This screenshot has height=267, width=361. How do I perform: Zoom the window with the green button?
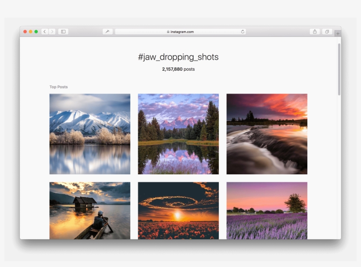coord(36,32)
